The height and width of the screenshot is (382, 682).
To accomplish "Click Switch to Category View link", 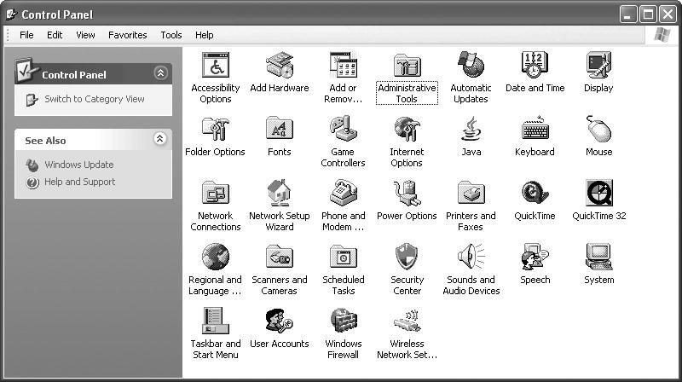I will tap(94, 99).
